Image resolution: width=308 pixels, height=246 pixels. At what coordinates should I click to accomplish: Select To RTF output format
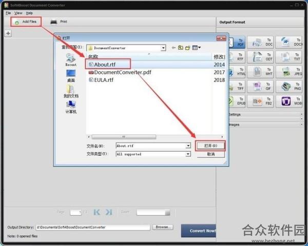click(237, 57)
